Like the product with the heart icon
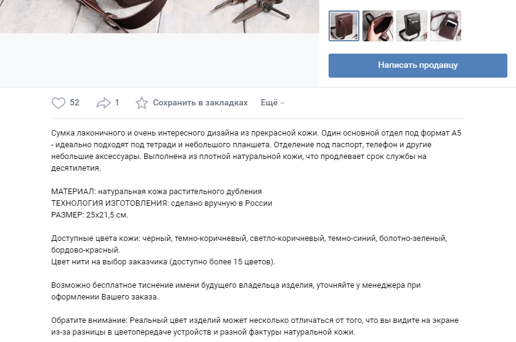This screenshot has width=516, height=342. pos(59,103)
